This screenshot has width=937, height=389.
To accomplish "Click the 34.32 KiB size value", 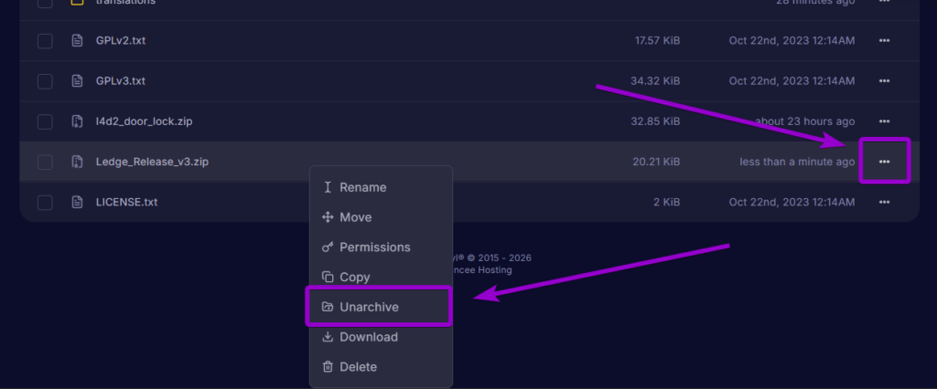I will tap(655, 81).
